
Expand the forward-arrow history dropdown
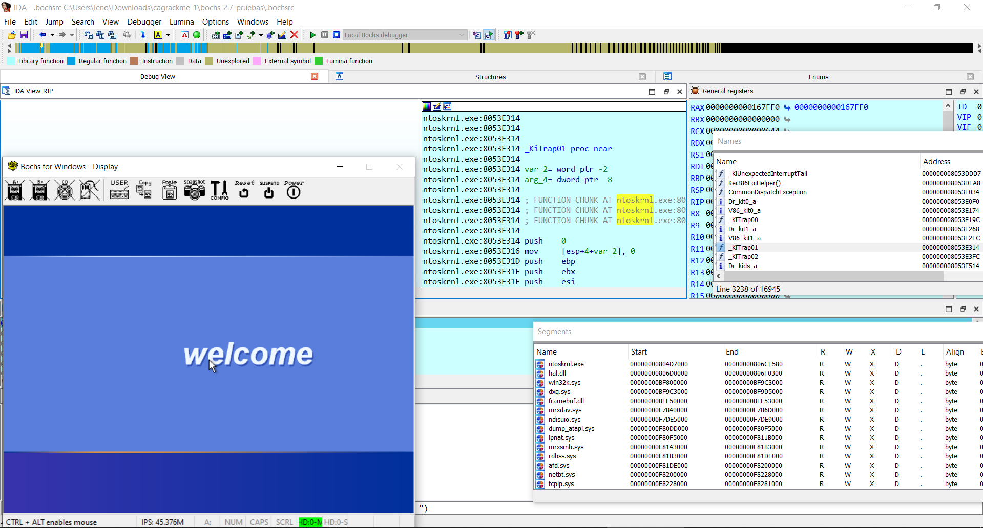point(72,35)
